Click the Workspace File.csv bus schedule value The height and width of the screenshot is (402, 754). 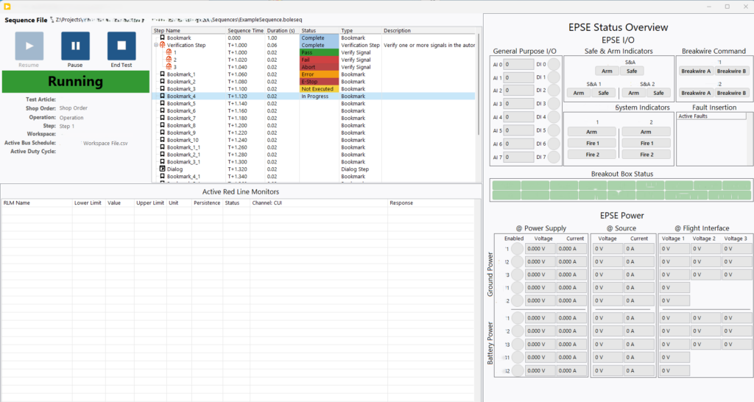pos(105,144)
